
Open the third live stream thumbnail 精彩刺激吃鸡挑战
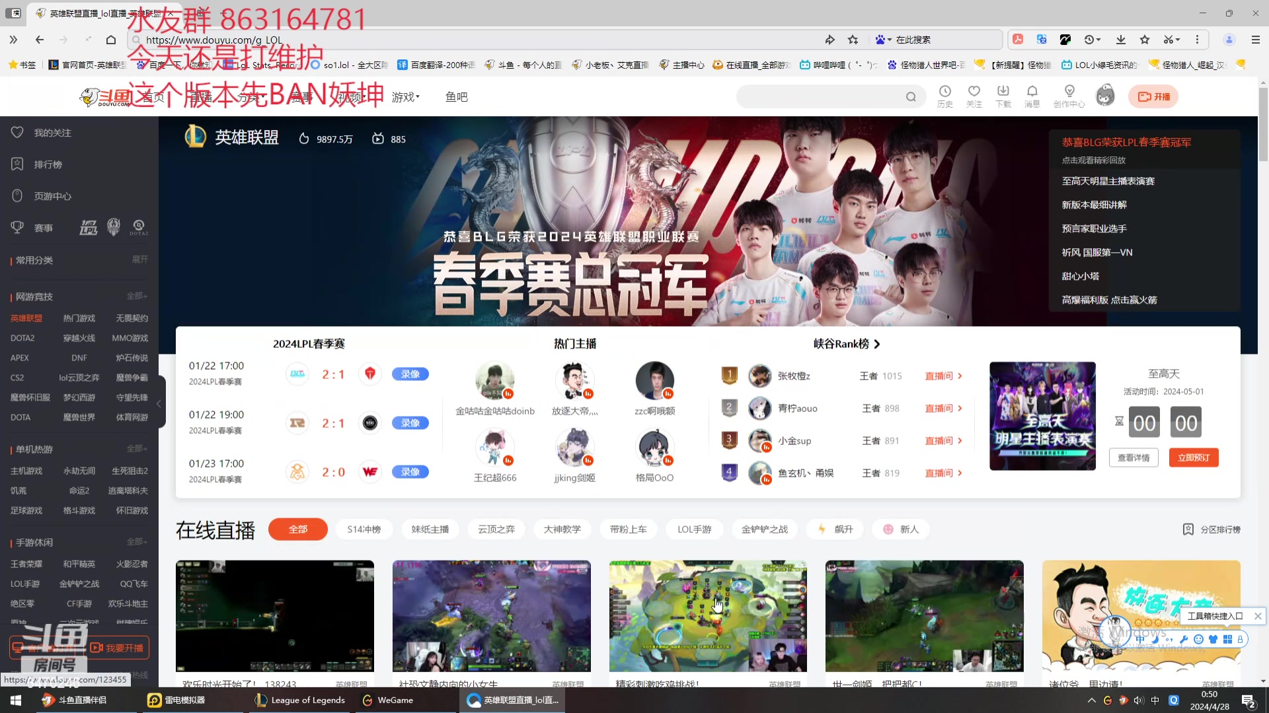click(708, 616)
